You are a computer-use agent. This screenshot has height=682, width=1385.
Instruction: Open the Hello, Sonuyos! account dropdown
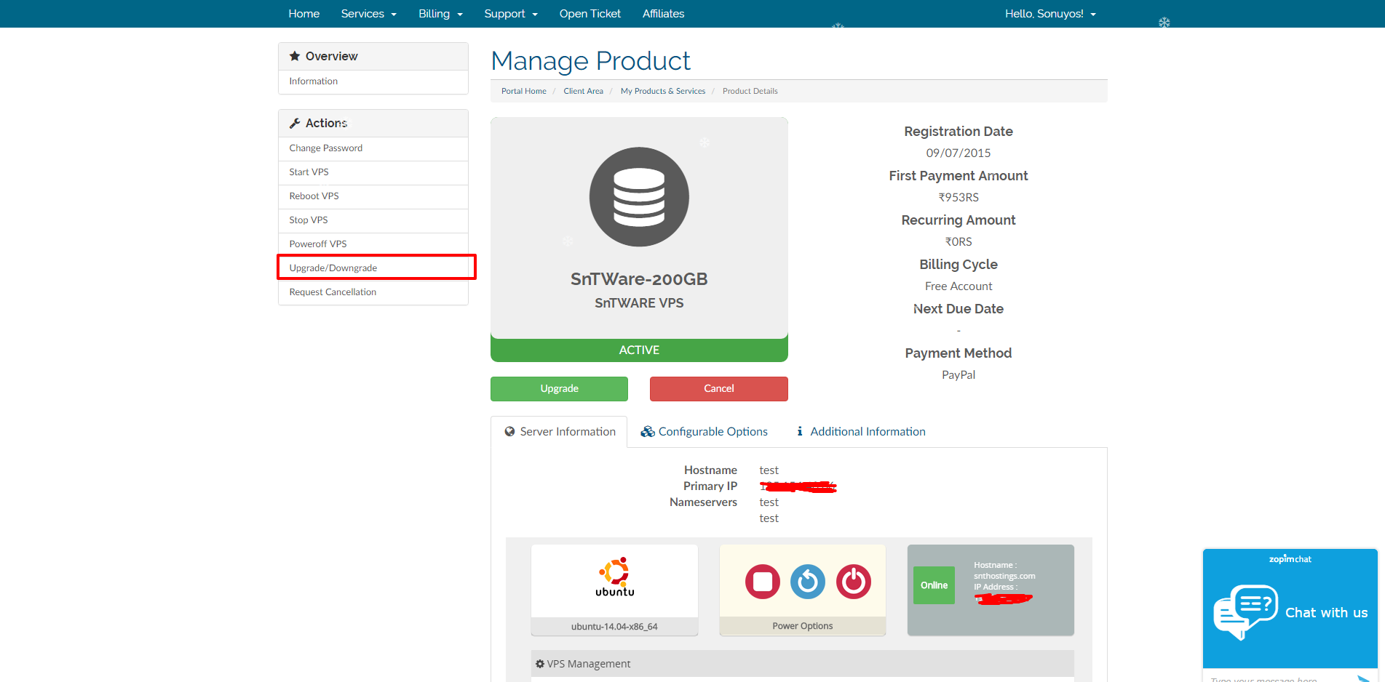click(x=1051, y=14)
